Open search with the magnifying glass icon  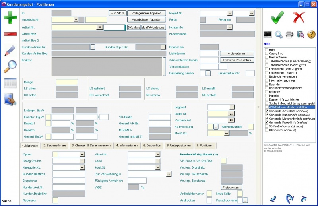pos(10,67)
